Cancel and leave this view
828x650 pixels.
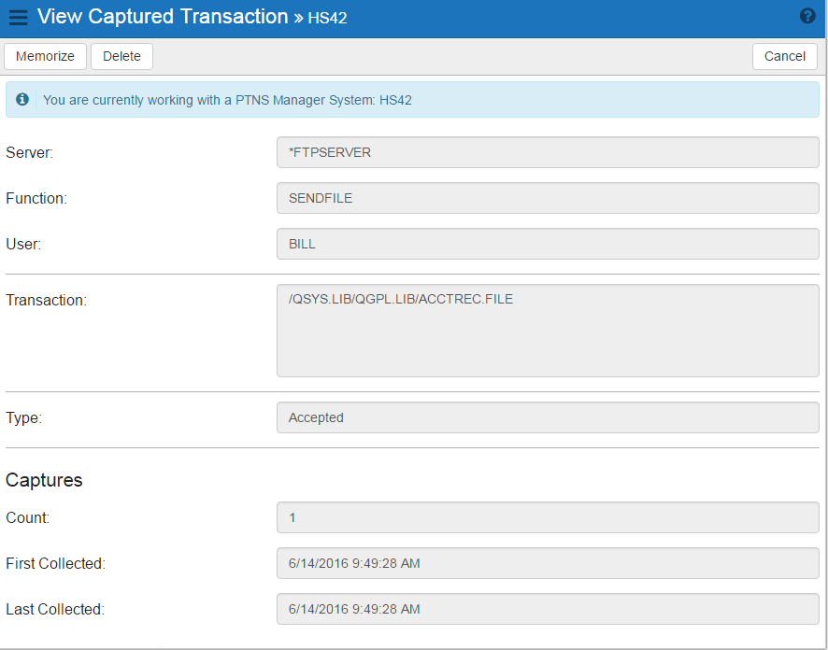[785, 56]
